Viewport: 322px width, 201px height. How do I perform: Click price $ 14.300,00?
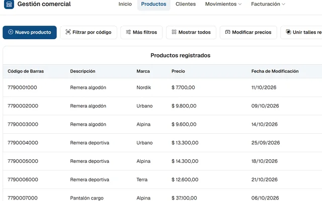click(185, 161)
